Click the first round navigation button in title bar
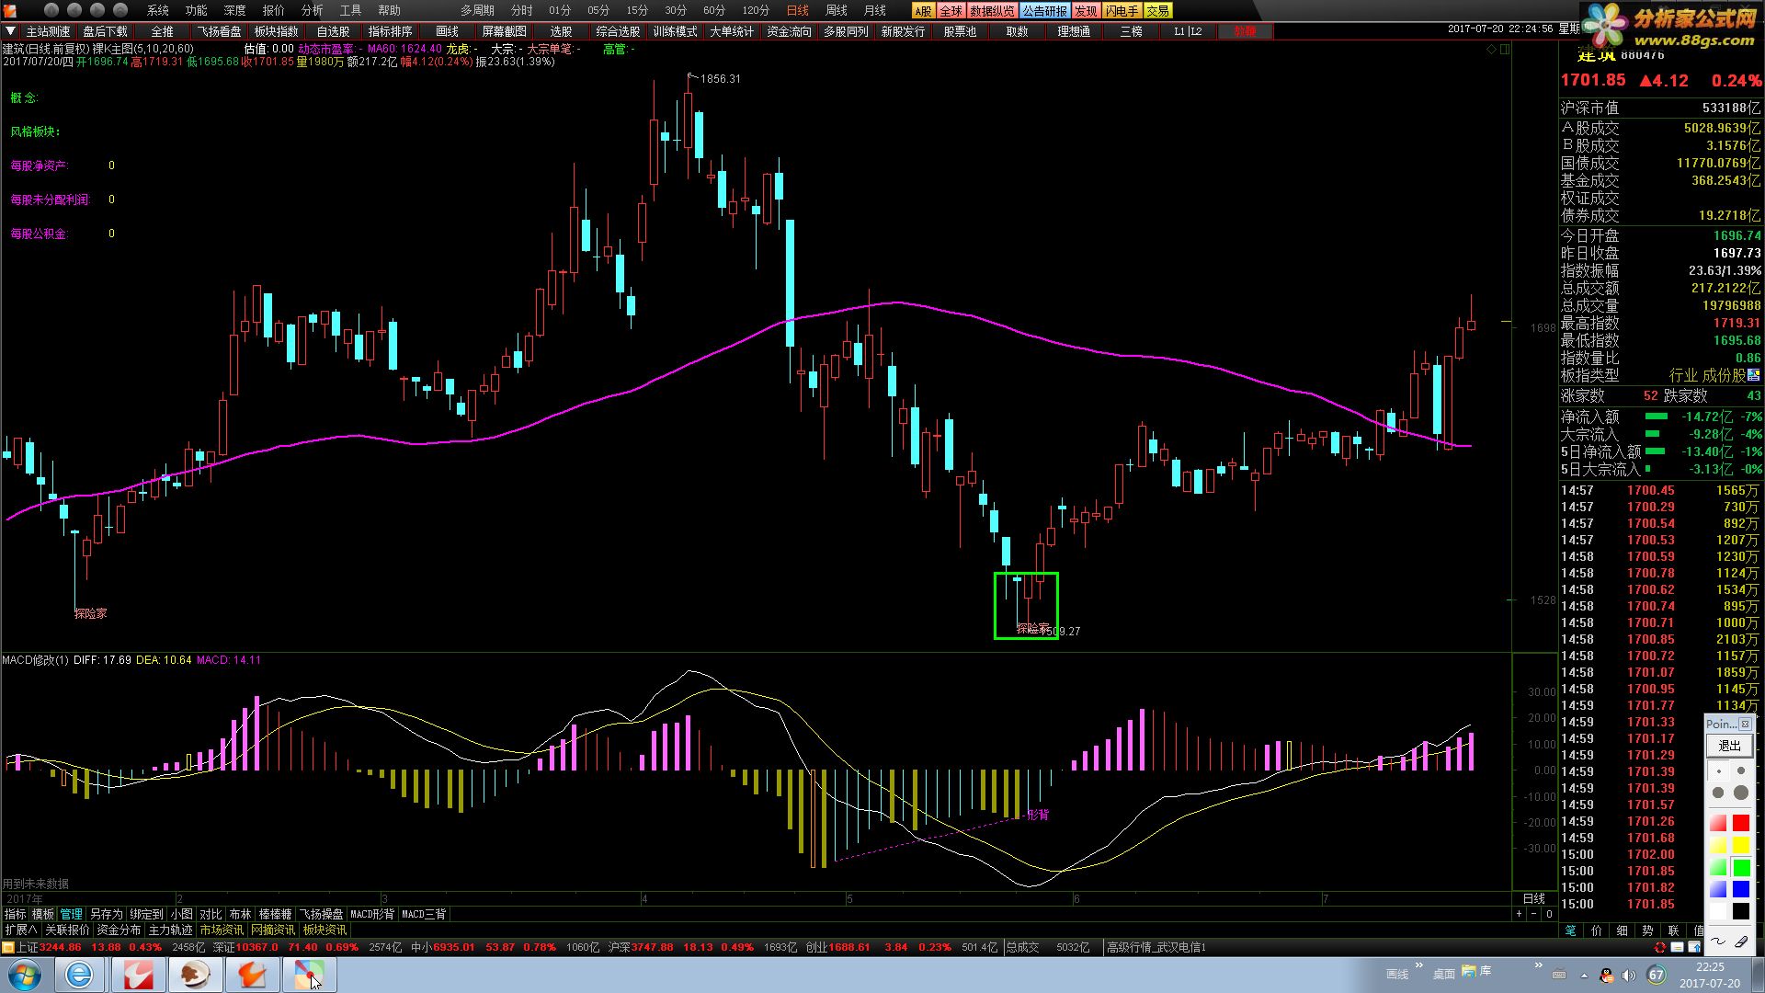This screenshot has height=993, width=1765. click(x=51, y=10)
